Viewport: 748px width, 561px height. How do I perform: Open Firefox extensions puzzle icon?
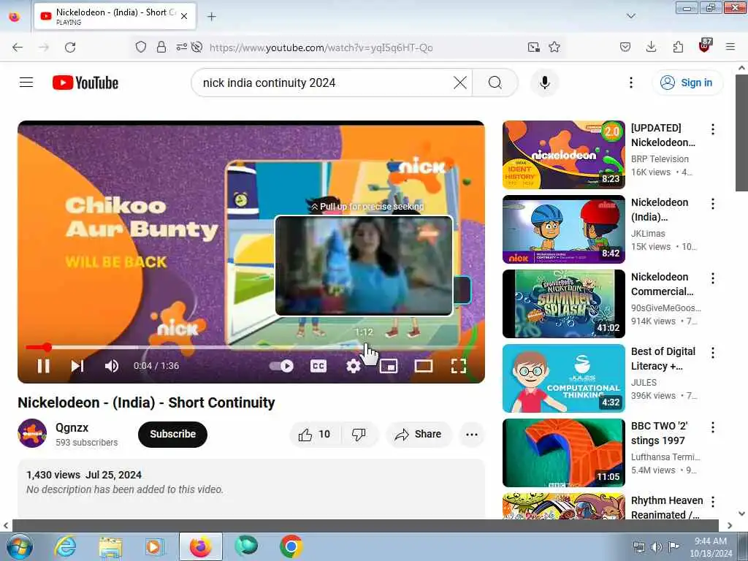point(678,47)
